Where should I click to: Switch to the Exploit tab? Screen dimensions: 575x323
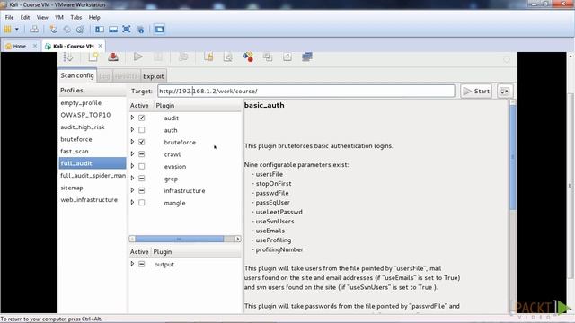pyautogui.click(x=154, y=76)
